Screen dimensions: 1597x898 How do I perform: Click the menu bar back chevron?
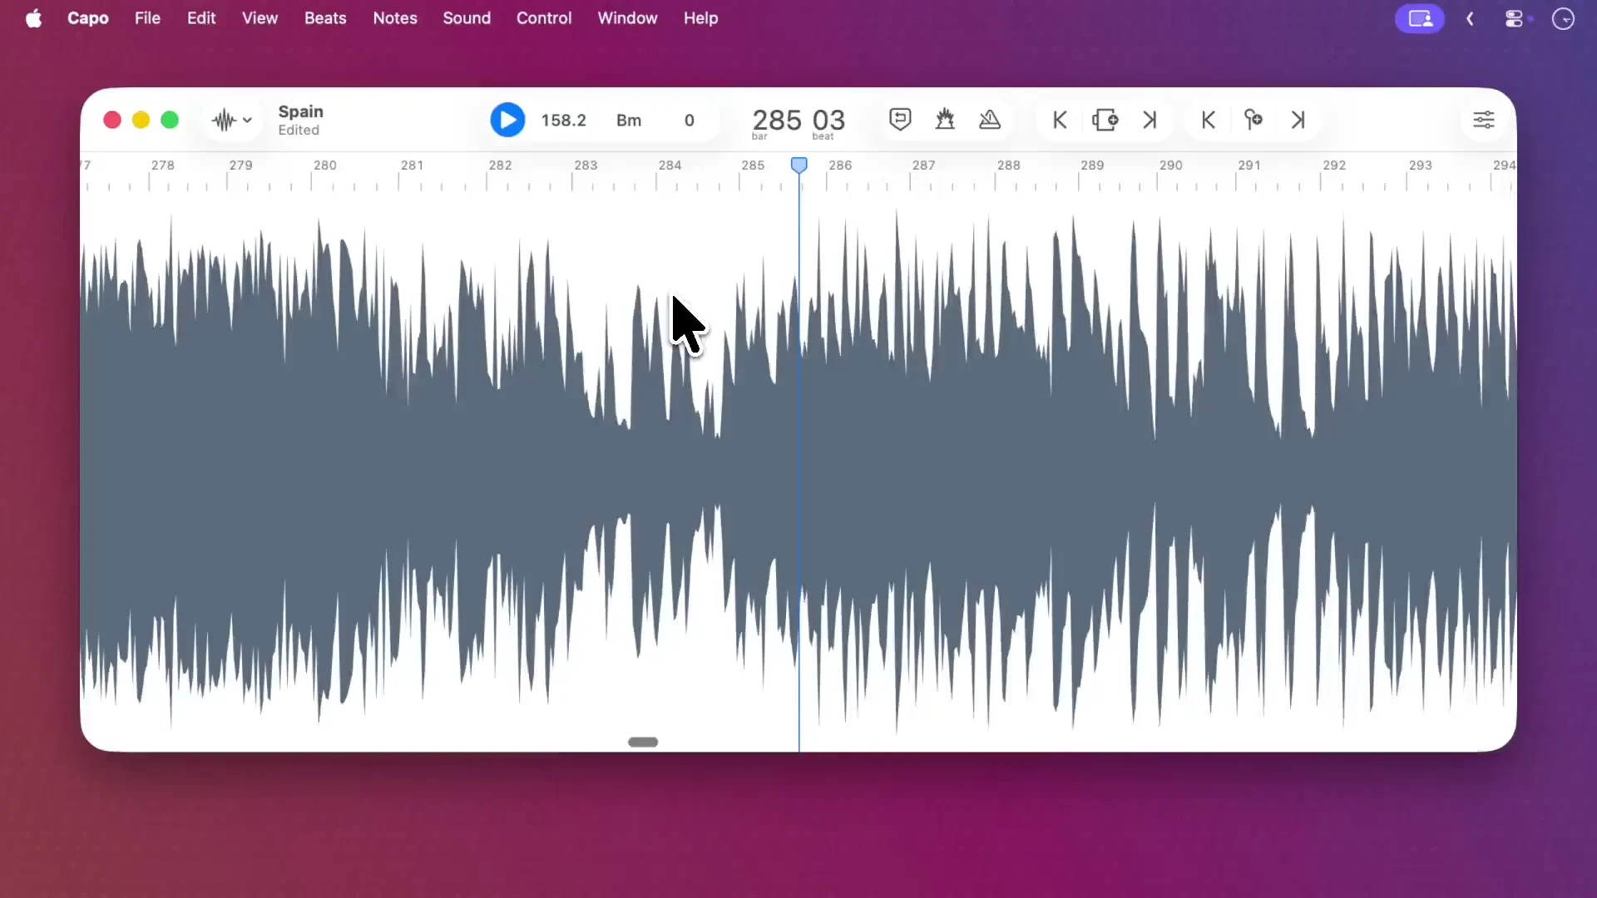pyautogui.click(x=1470, y=18)
